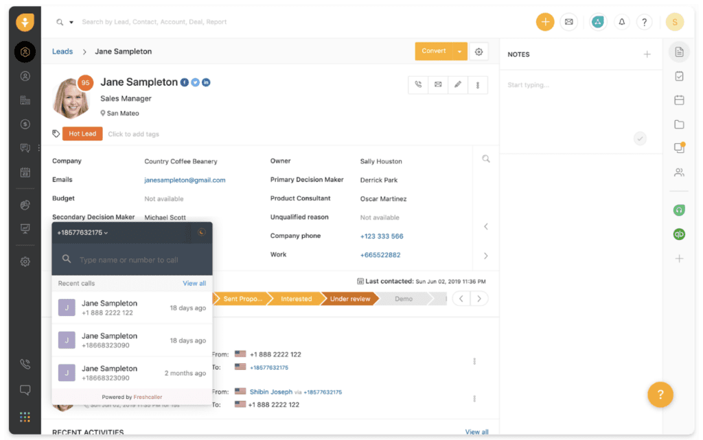Search lead fields with magnifier icon

point(486,159)
